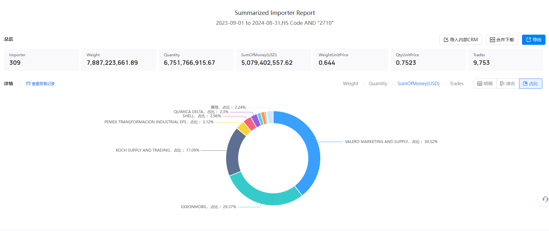
Task: Click the VALERO MARKETING AND SUPPLY label
Action: (391, 142)
